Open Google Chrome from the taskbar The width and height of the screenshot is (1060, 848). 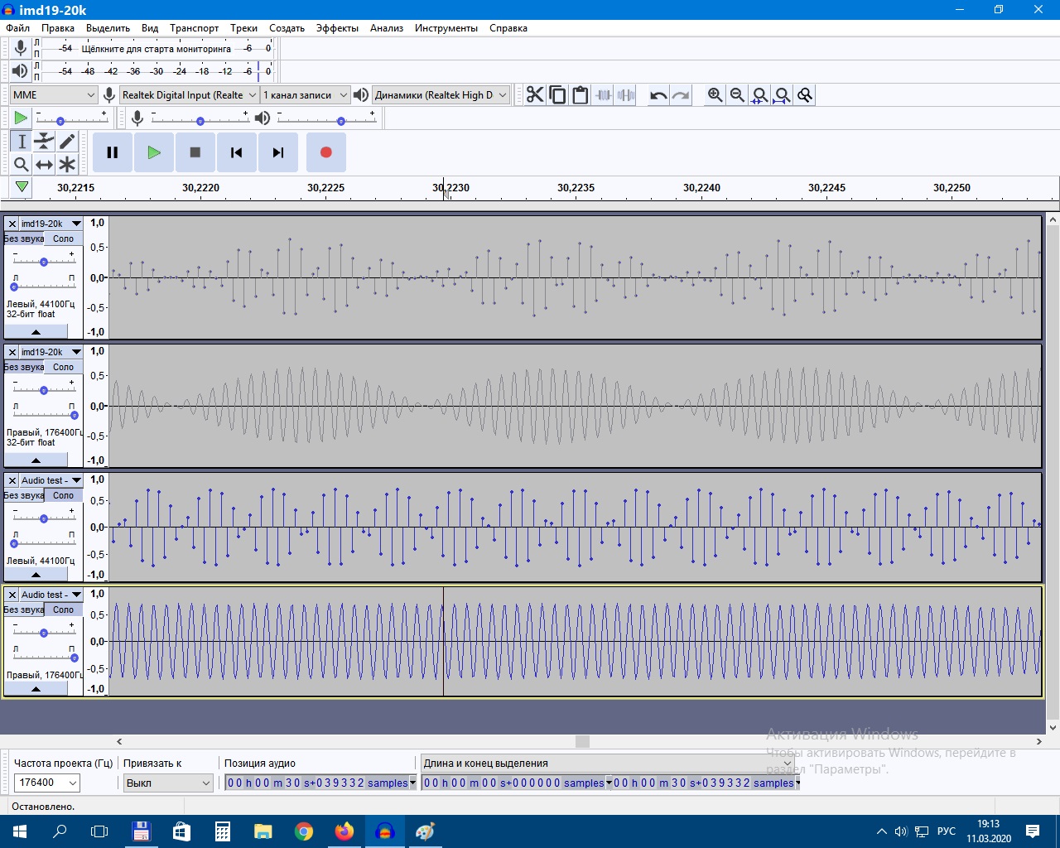coord(304,831)
